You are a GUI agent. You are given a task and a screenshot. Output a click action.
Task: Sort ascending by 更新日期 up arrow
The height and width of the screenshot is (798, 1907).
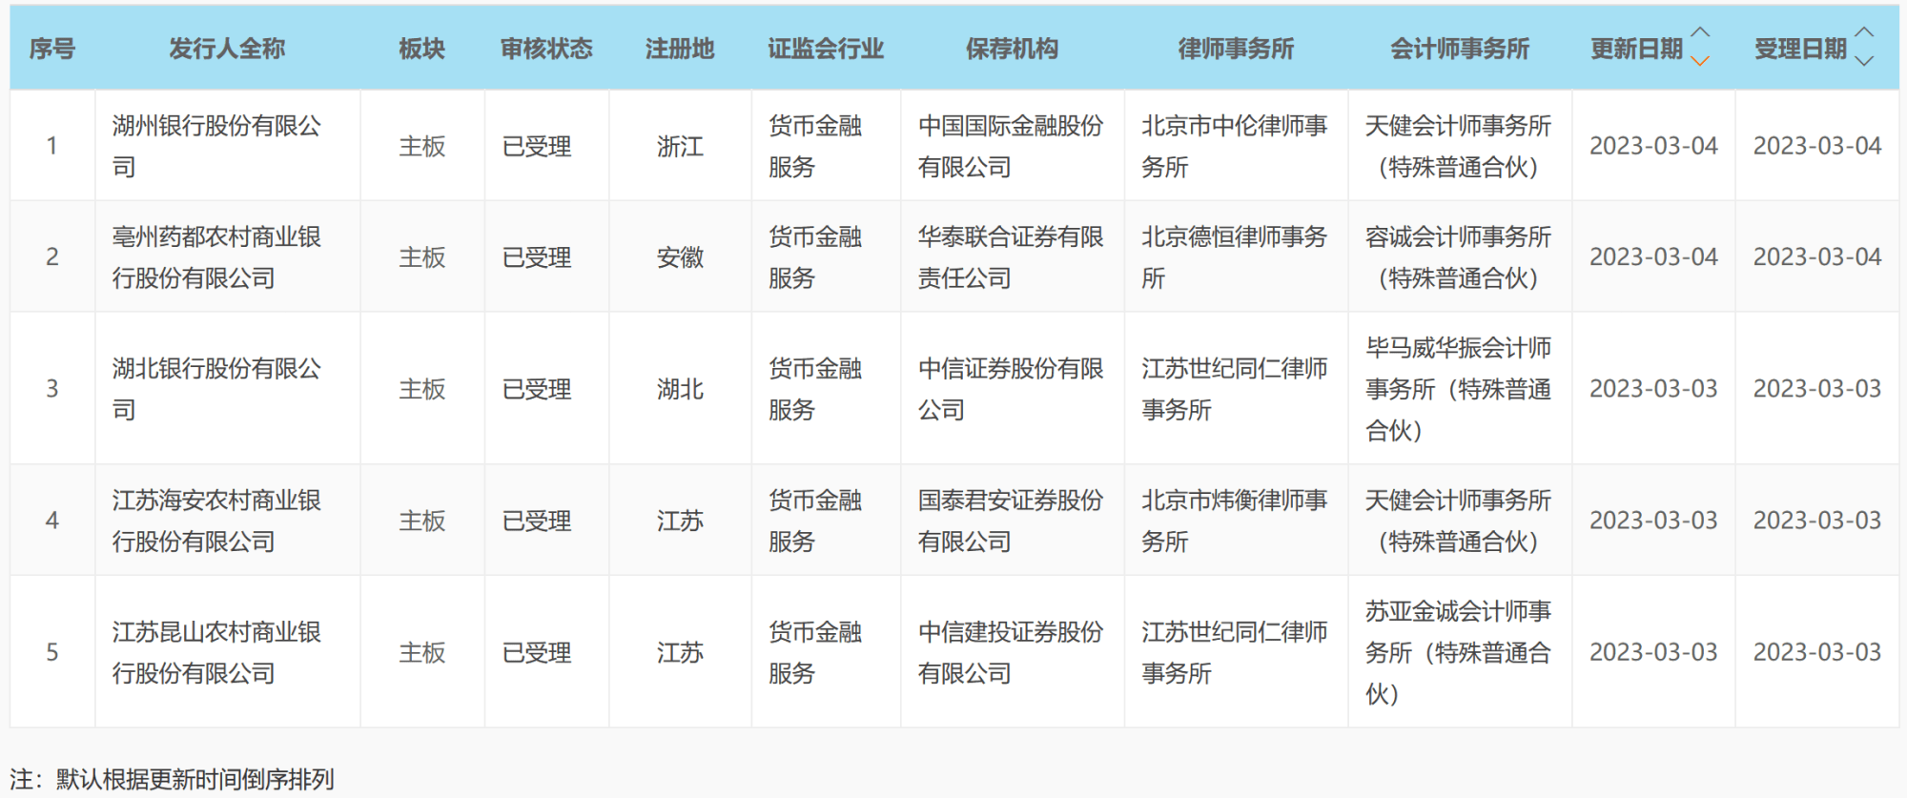(x=1699, y=33)
